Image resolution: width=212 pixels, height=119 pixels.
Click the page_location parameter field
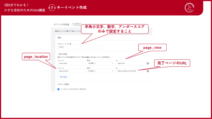coord(71,71)
